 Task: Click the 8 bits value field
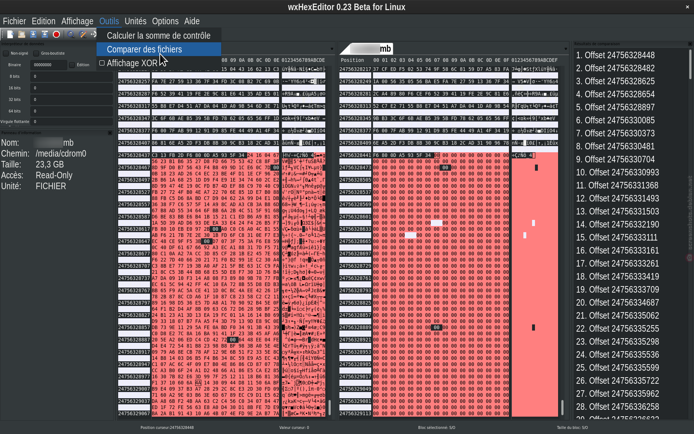point(72,77)
